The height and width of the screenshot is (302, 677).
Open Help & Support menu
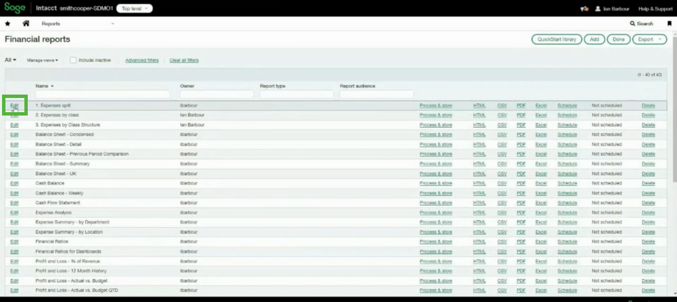click(x=655, y=9)
